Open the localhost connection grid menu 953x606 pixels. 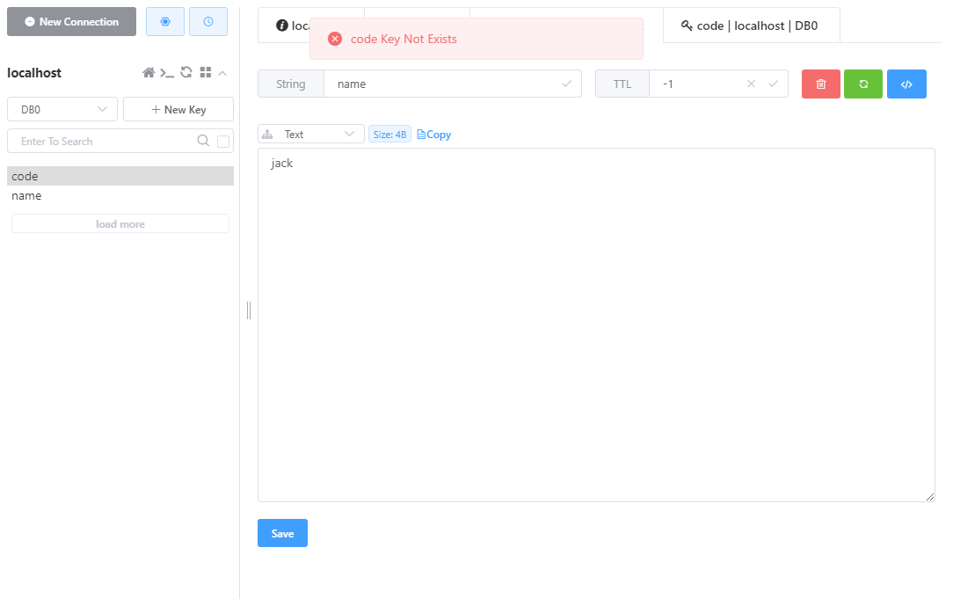click(x=206, y=72)
